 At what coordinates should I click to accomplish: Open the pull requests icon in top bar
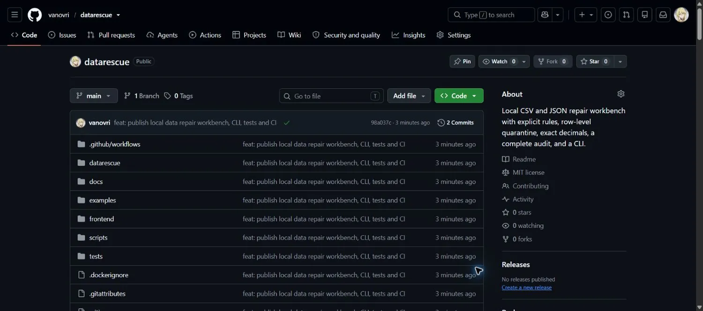(626, 15)
